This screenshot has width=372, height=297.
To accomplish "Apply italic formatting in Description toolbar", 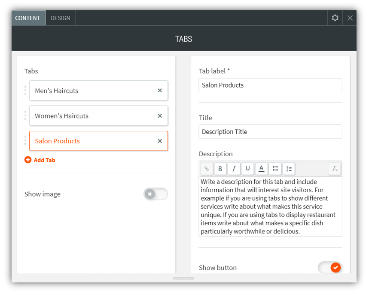I will click(234, 169).
